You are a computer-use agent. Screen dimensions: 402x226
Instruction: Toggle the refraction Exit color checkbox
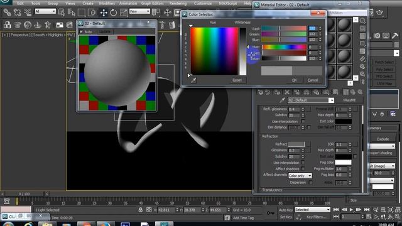point(355,156)
